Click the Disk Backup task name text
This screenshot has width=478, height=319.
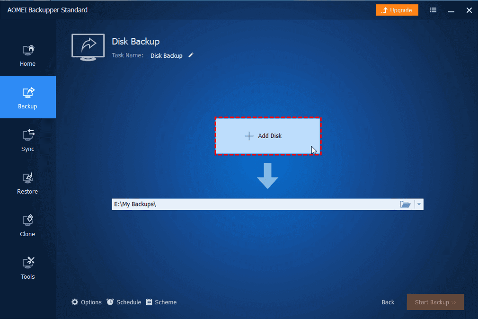(167, 55)
